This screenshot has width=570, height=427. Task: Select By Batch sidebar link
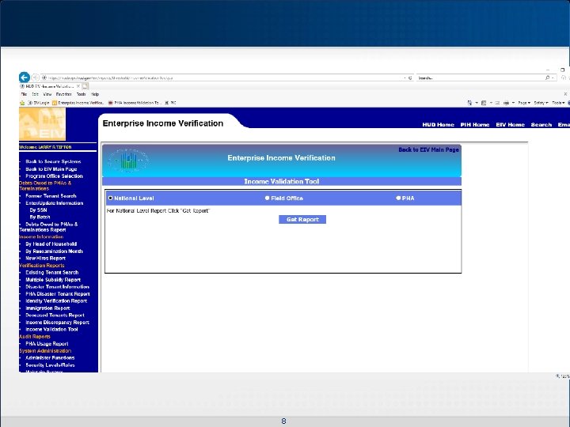click(40, 217)
